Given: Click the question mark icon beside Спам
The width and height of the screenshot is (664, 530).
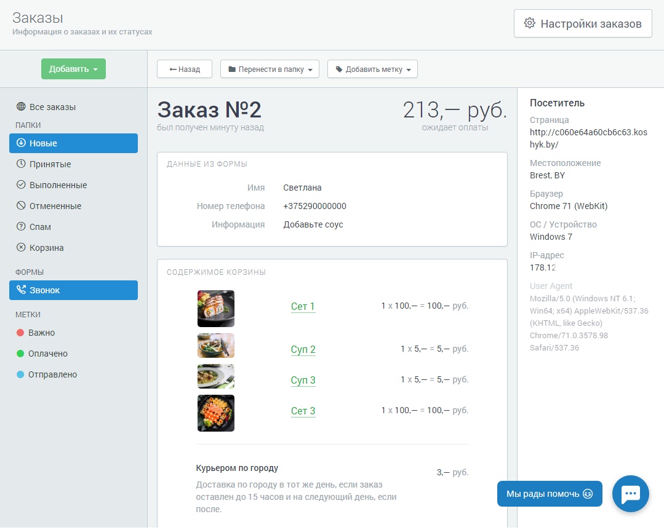Looking at the screenshot, I should (21, 227).
